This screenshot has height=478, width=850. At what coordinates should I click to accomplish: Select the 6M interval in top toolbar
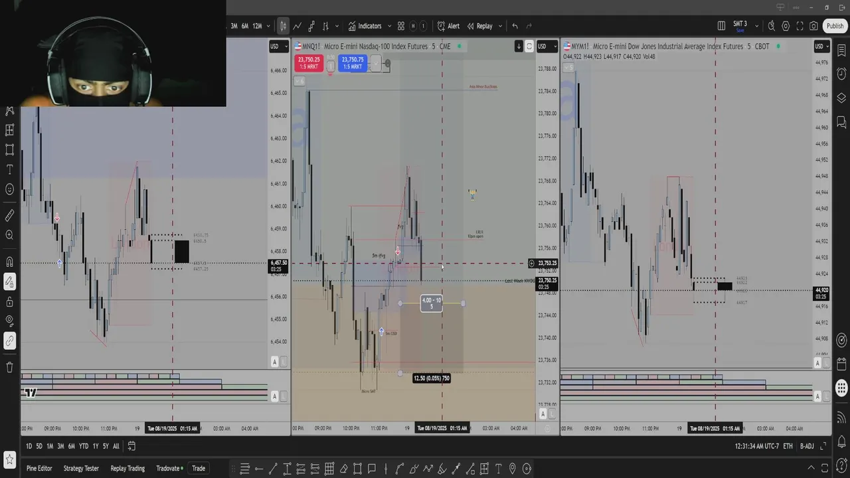click(x=244, y=26)
